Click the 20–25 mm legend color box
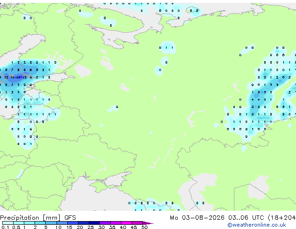The image size is (296, 229). click(84, 223)
